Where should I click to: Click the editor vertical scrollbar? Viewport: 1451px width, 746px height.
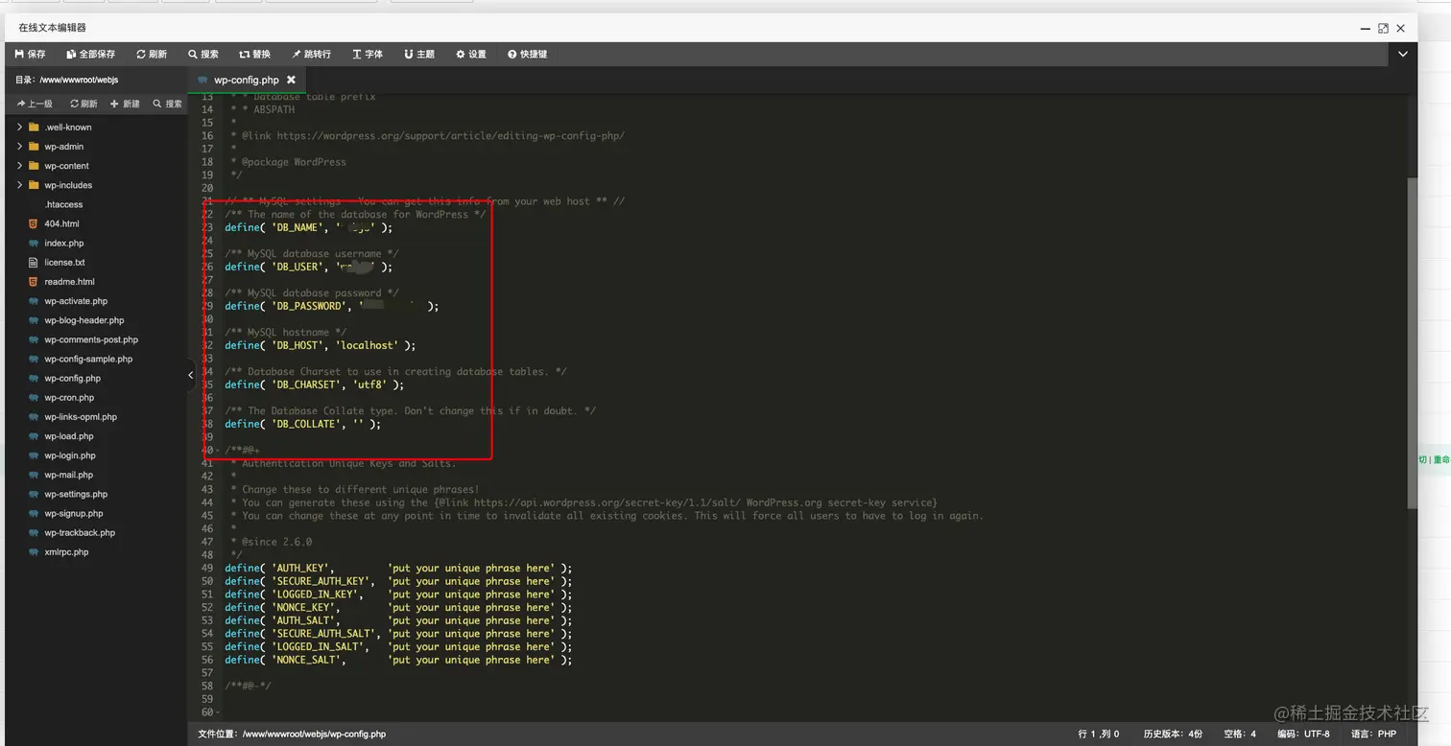[x=1412, y=342]
